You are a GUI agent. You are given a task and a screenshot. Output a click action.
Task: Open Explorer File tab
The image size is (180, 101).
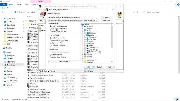(4, 4)
